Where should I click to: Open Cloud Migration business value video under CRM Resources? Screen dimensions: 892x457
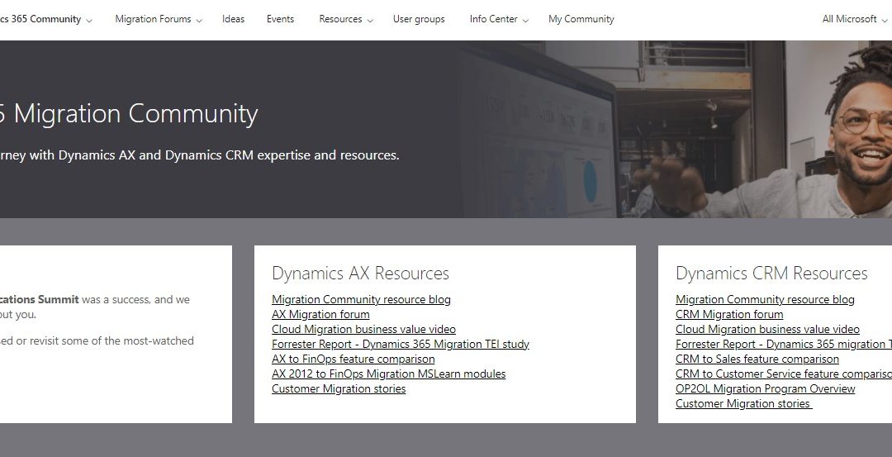767,329
